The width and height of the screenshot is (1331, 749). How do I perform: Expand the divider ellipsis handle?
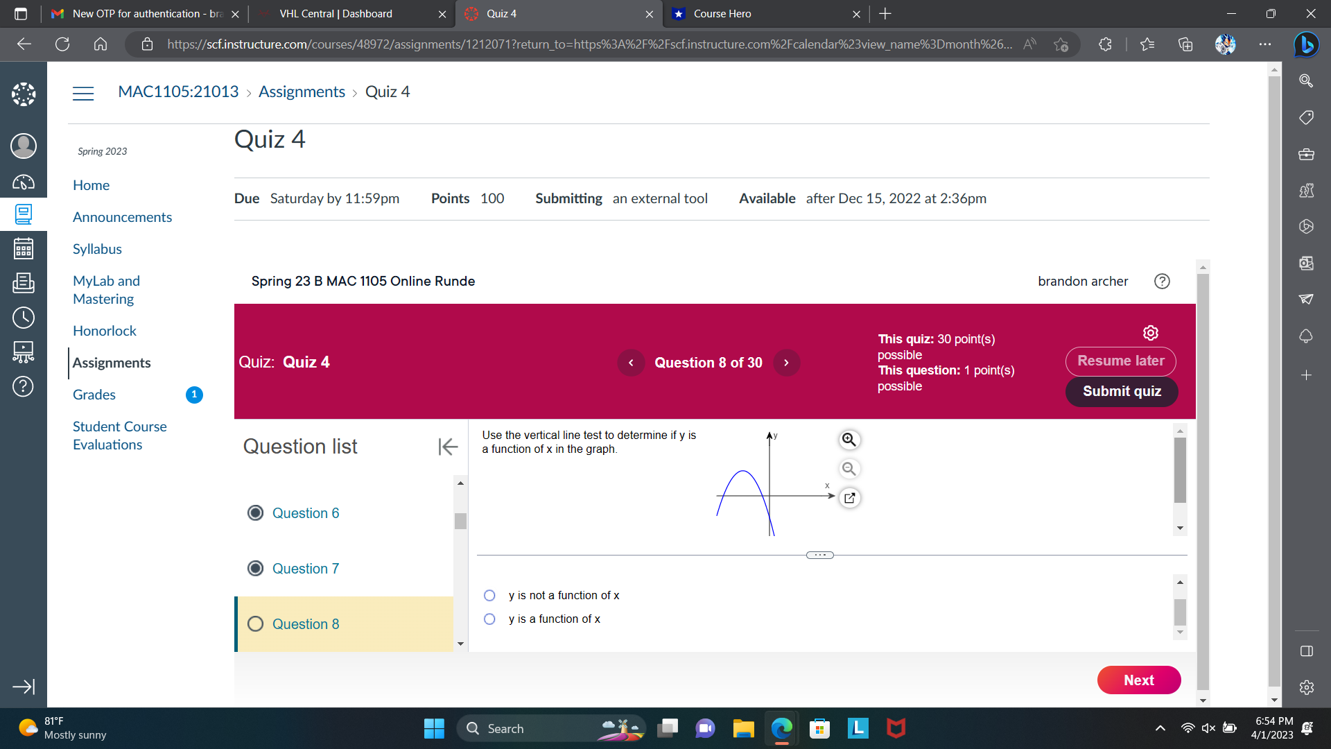coord(819,555)
